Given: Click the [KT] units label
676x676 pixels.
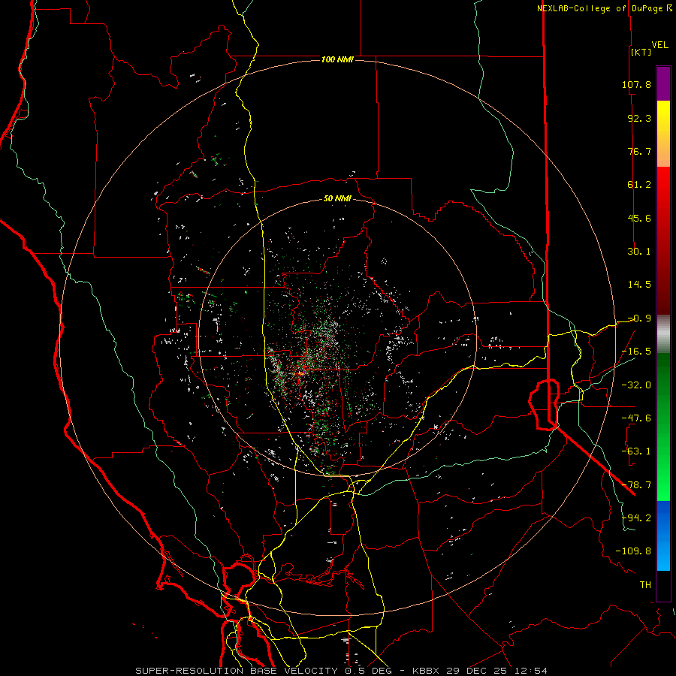Looking at the screenshot, I should [641, 52].
